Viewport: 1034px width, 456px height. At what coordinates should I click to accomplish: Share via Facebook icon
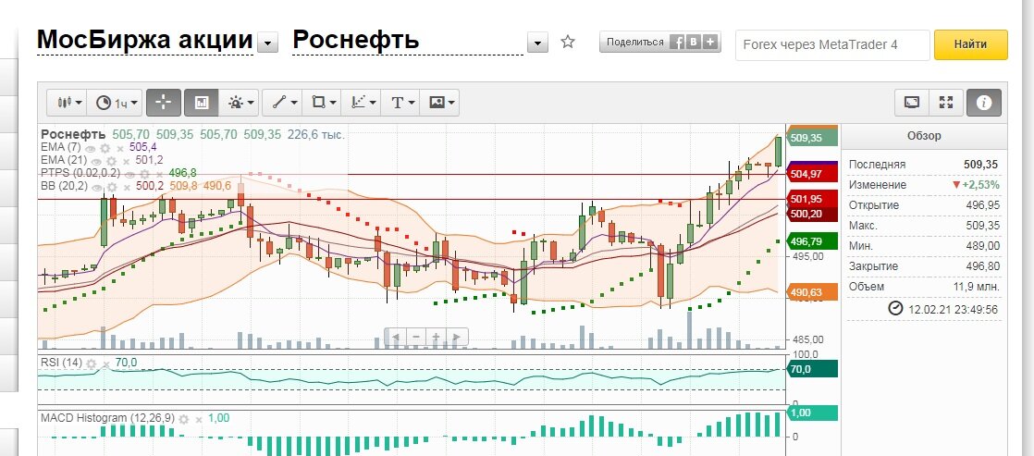[x=677, y=43]
